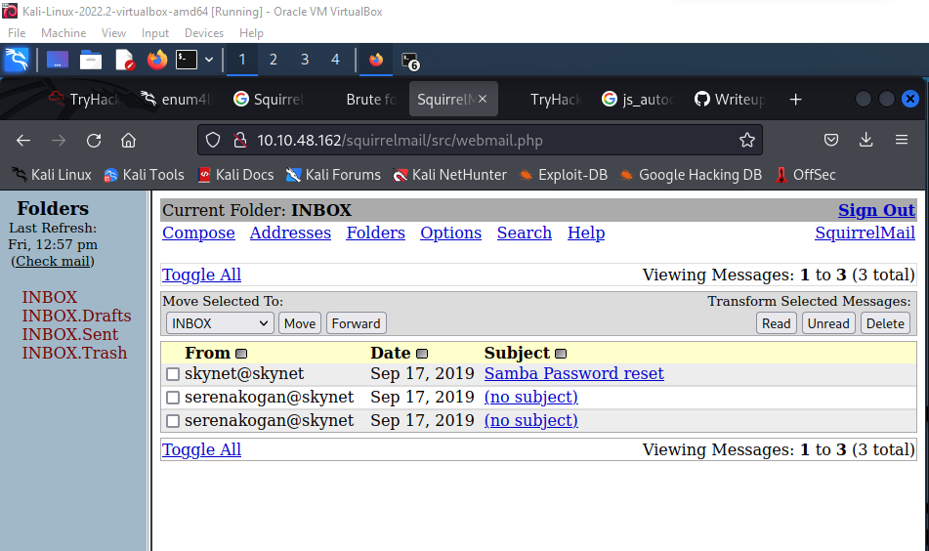The width and height of the screenshot is (929, 551).
Task: Open the VirtualBox Machine menu
Action: pyautogui.click(x=63, y=33)
